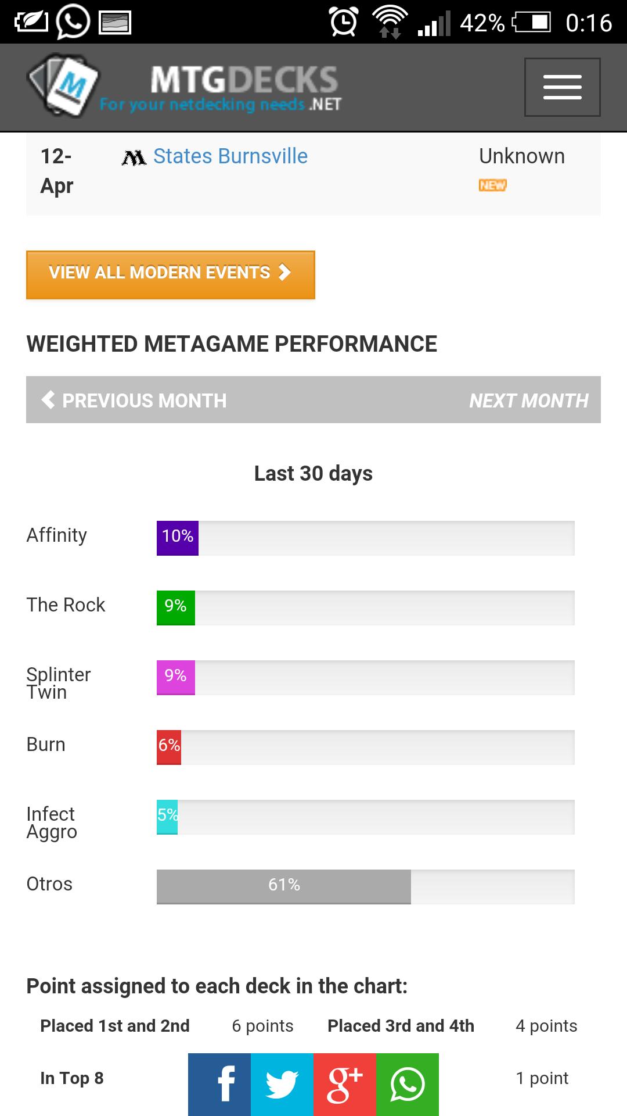Screen dimensions: 627x1116
Task: Tap the MTGDECKS.NET site title
Action: (x=244, y=87)
